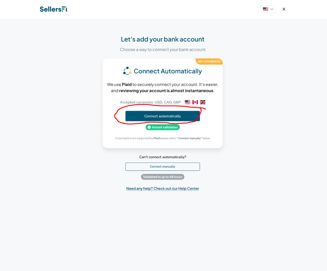
Task: Click the Let's add your bank account title
Action: coord(162,39)
